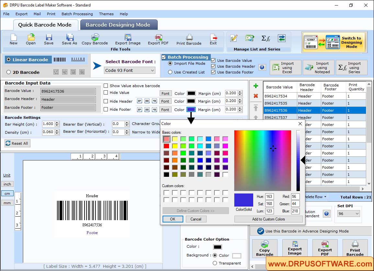Open the Export menu
374x271 pixels.
click(x=21, y=14)
